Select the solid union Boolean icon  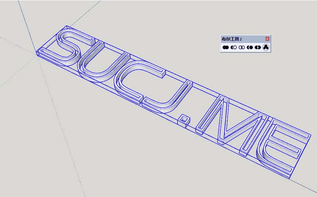225,47
